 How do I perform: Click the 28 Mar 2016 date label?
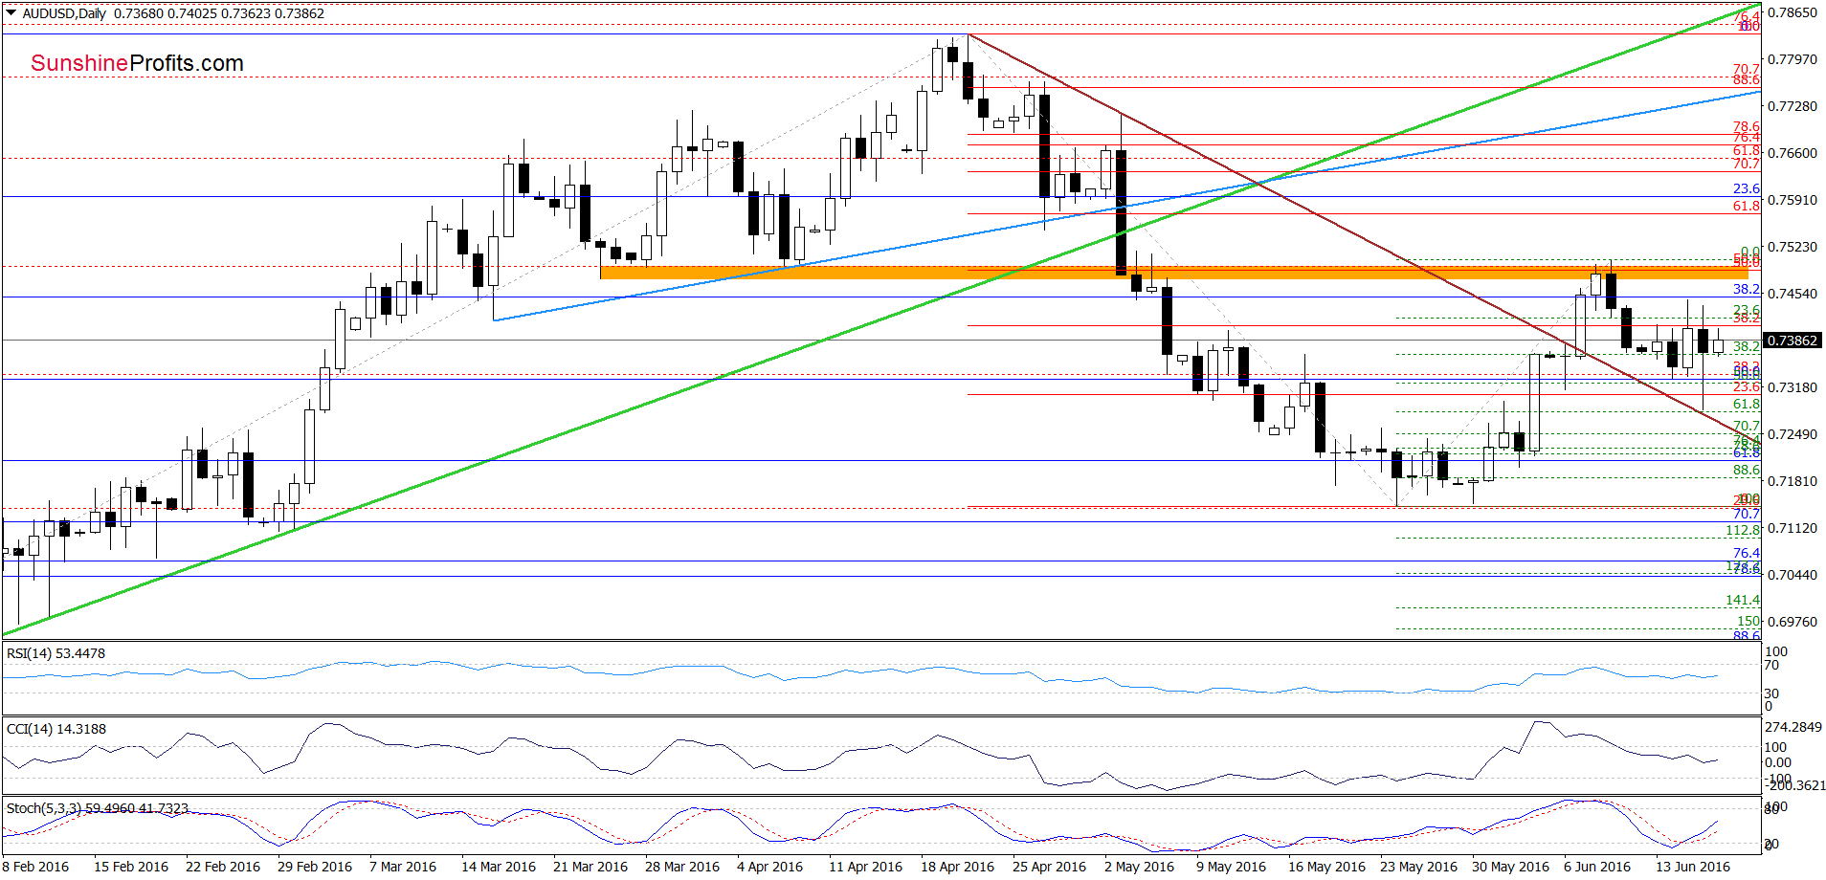(682, 867)
